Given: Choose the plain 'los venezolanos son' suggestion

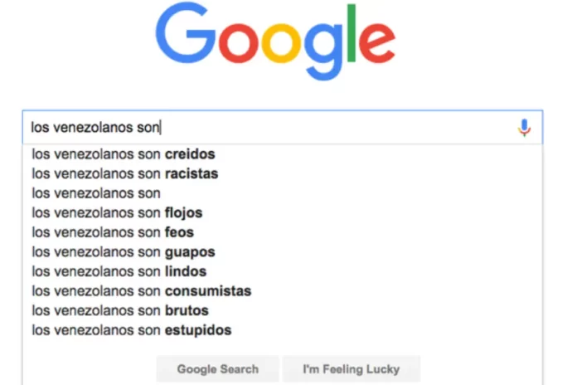Looking at the screenshot, I should click(96, 193).
